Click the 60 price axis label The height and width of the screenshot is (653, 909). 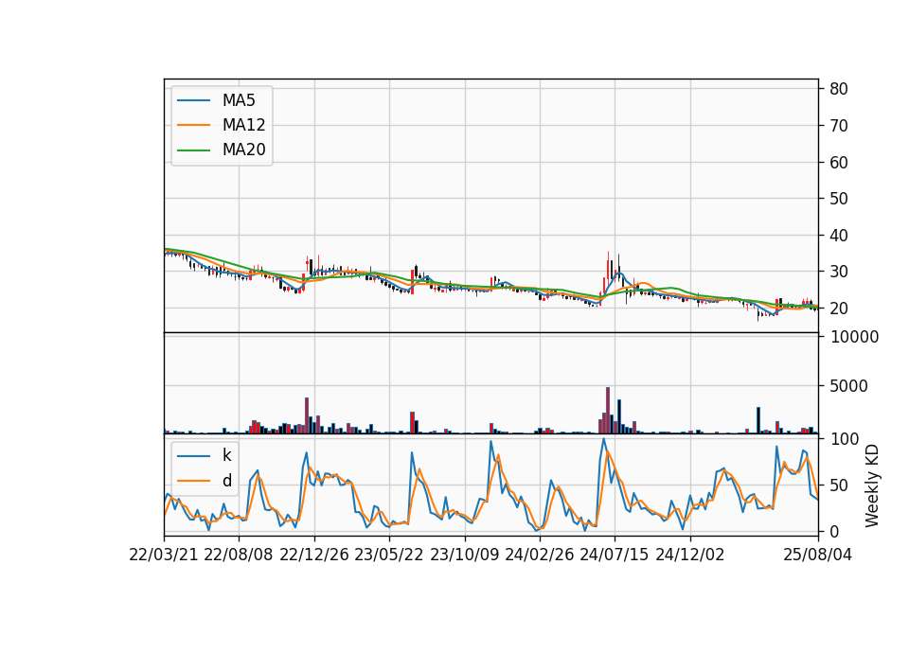pyautogui.click(x=839, y=162)
